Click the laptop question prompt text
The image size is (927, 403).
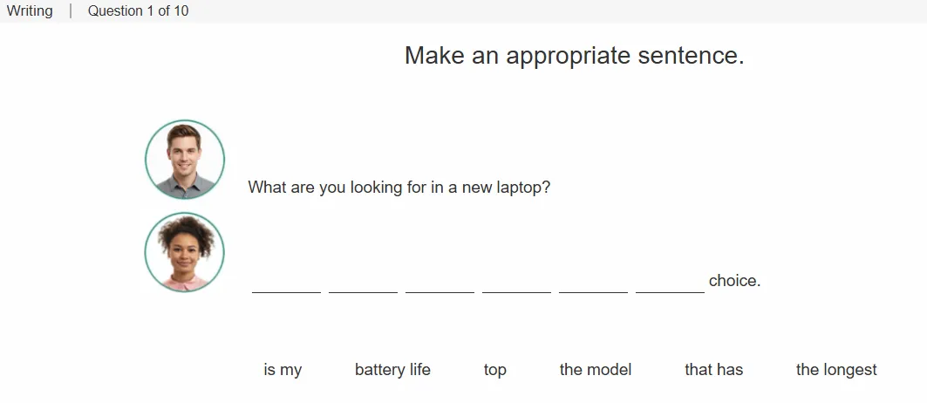399,188
